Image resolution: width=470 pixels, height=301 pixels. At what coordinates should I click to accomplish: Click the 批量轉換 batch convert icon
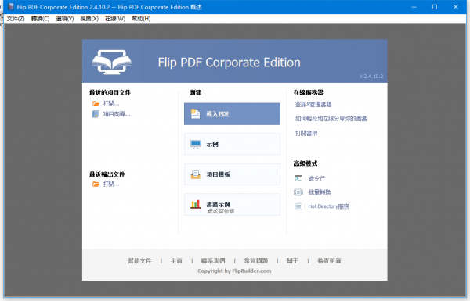(298, 192)
